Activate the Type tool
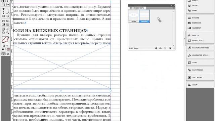This screenshot has width=215, height=121. pos(3,9)
